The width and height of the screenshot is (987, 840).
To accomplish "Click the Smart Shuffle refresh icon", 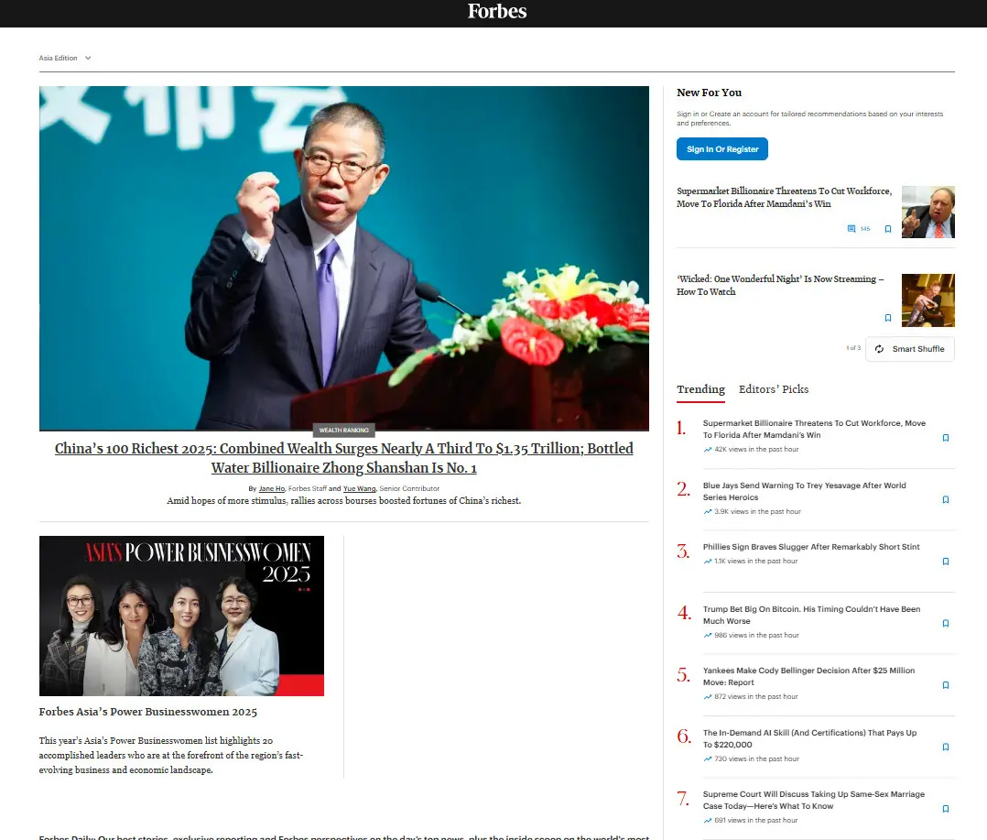I will point(878,349).
